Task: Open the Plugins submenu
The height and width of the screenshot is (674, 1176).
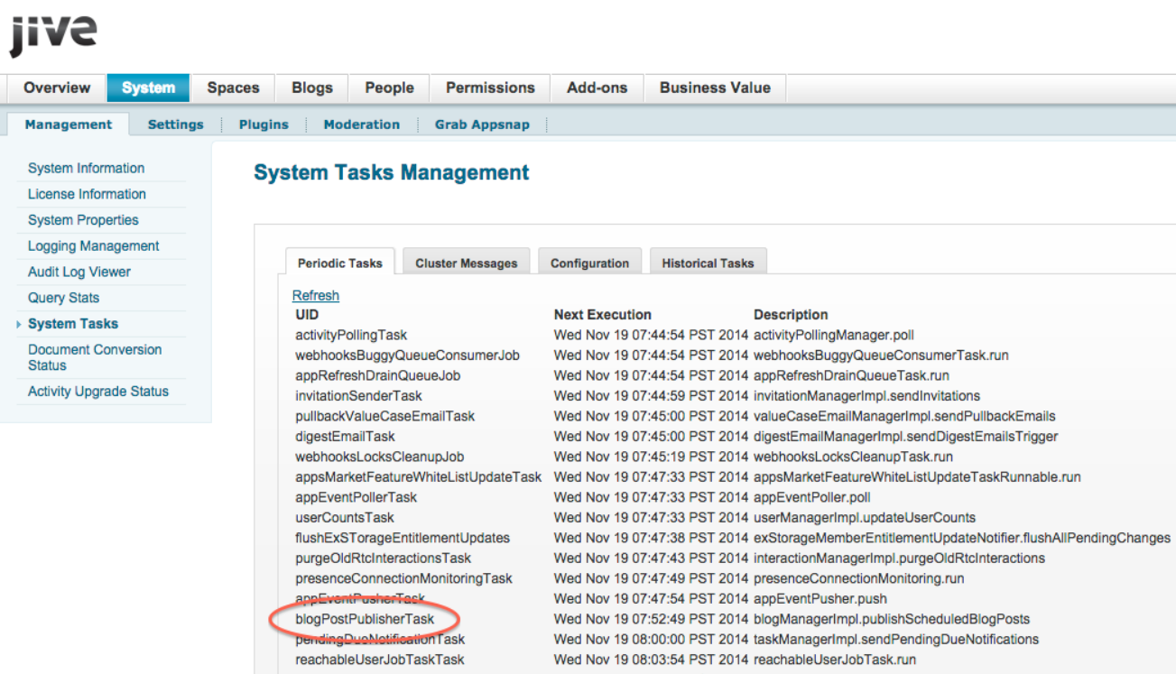Action: [264, 125]
